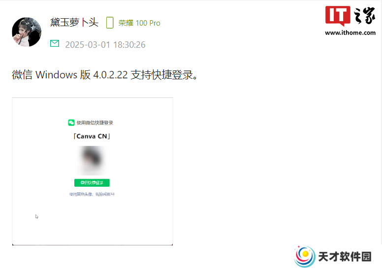The height and width of the screenshot is (269, 382).
Task: Click the 天才软件园 watermark text
Action: coord(345,257)
